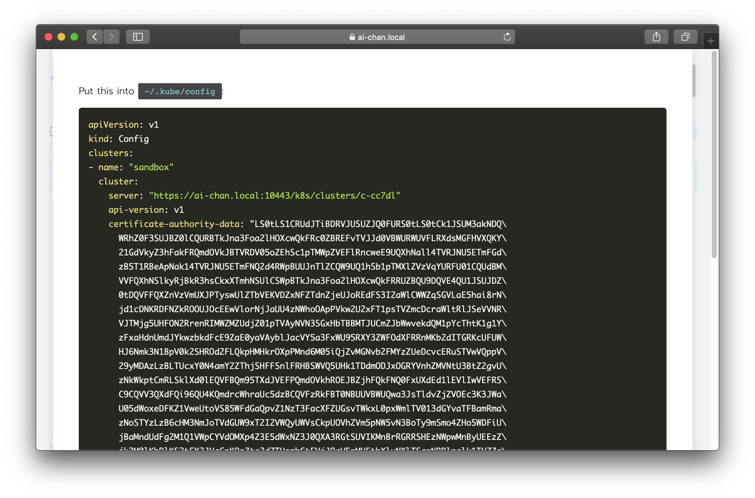The height and width of the screenshot is (498, 755).
Task: Click the kubeconfig dialog's inner scrollbar
Action: tap(694, 81)
